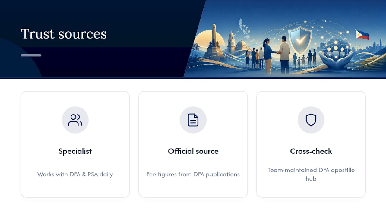This screenshot has height=217, width=386.
Task: Click 'Fee figures from DFA publications' text
Action: point(193,174)
